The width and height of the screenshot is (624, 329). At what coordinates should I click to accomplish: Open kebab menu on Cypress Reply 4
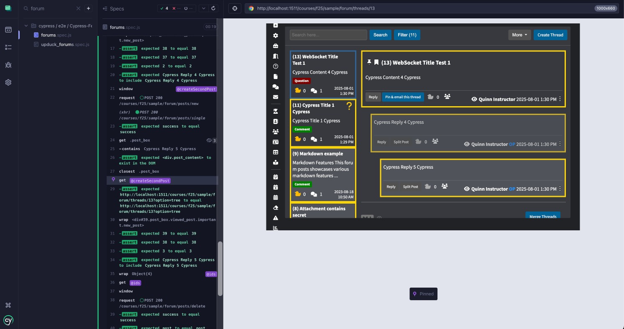[x=560, y=144]
